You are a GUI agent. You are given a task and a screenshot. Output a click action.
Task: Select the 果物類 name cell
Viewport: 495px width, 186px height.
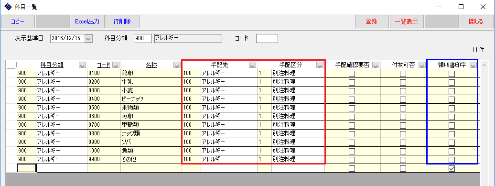click(x=151, y=108)
